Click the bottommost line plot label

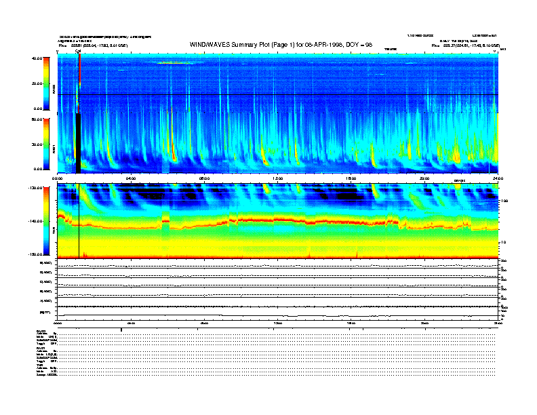pyautogui.click(x=45, y=313)
